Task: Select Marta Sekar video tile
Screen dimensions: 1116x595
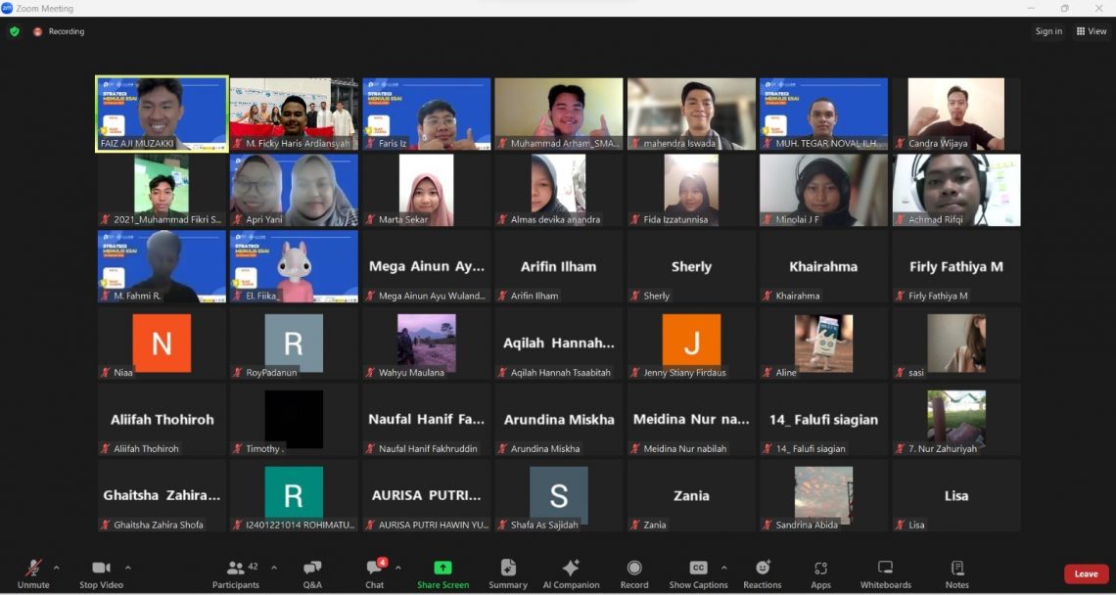Action: tap(426, 190)
